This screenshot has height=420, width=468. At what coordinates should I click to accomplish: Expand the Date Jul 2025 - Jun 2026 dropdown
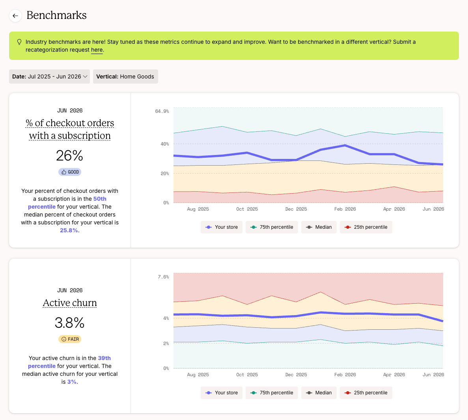pos(49,77)
